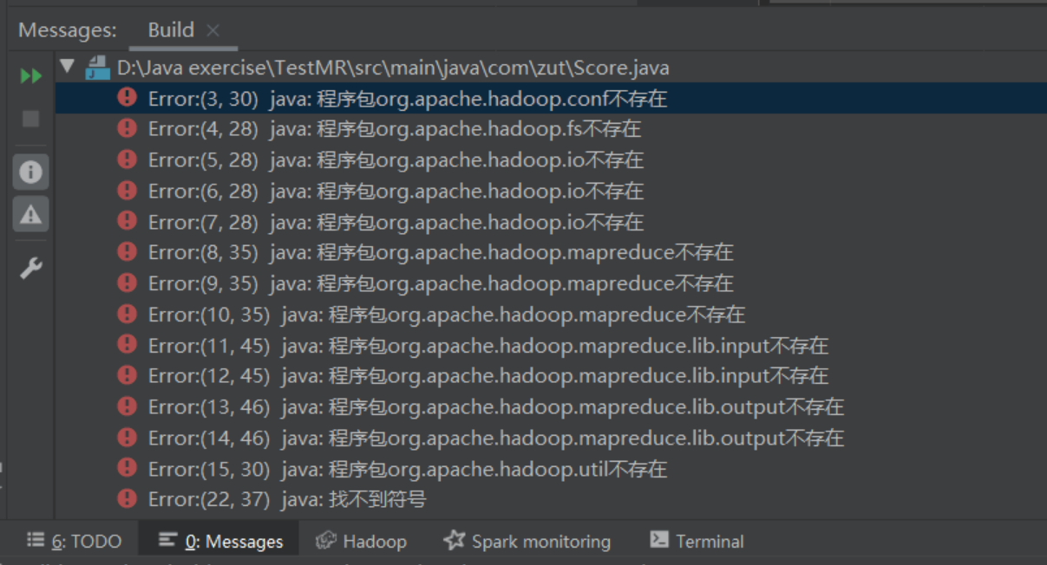1047x565 pixels.
Task: Open the Hadoop tool window
Action: click(x=363, y=541)
